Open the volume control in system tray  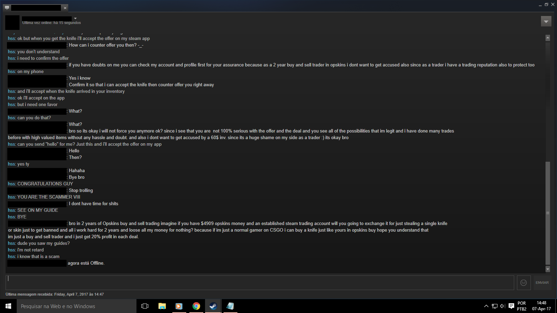point(503,306)
